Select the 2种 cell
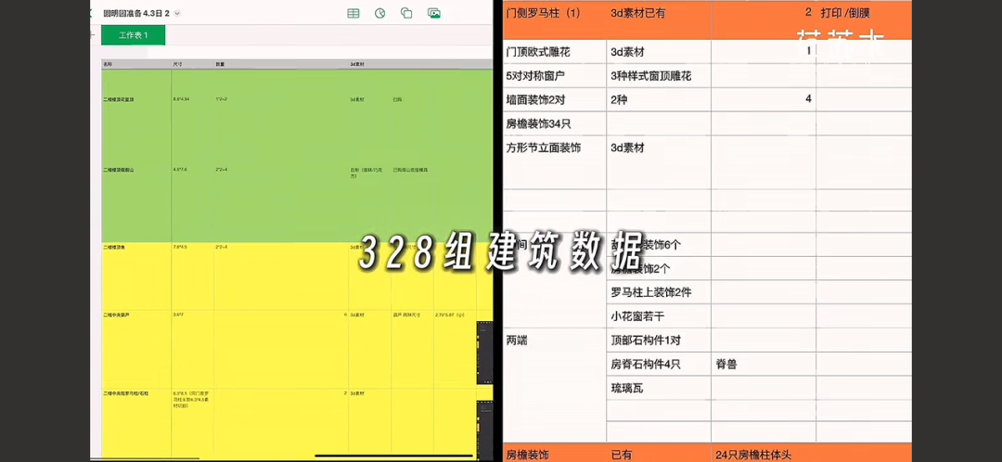The width and height of the screenshot is (1002, 462). pos(658,99)
